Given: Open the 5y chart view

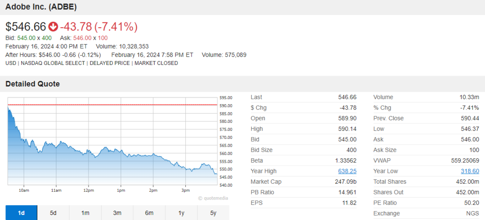Looking at the screenshot, I should click(213, 213).
